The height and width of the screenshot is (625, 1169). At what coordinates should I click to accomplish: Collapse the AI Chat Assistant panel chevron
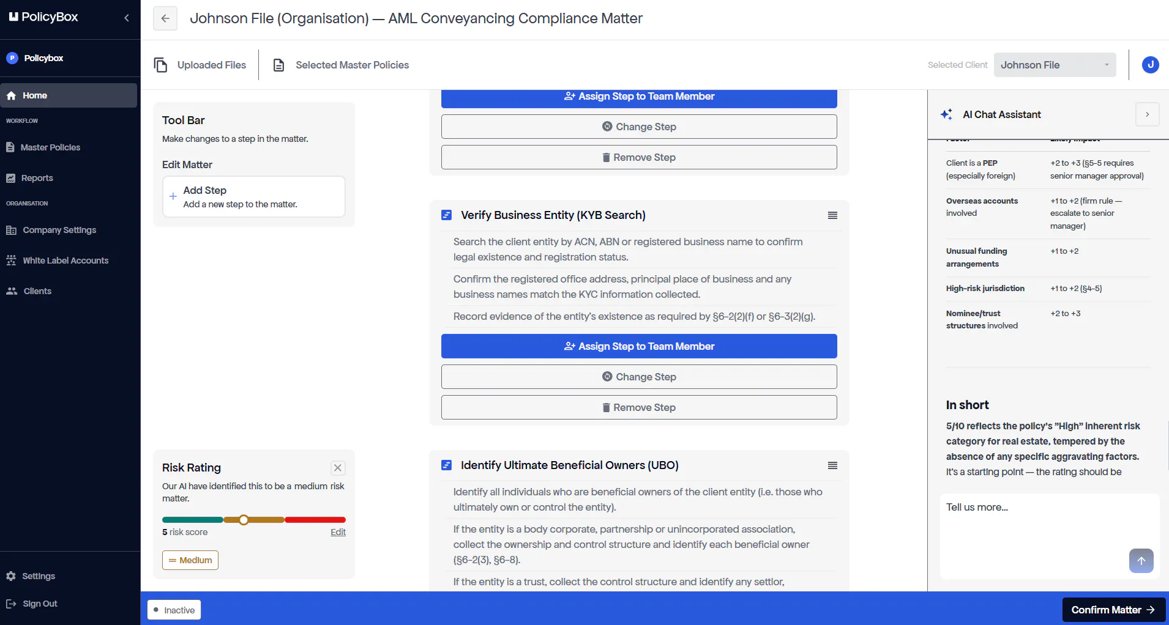click(x=1147, y=114)
